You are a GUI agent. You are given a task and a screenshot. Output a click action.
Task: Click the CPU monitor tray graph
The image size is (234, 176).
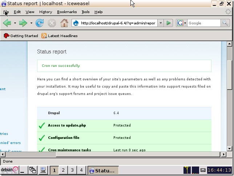(x=187, y=170)
